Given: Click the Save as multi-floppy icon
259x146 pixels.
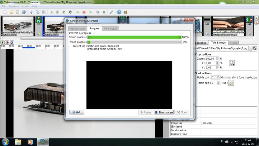Looking at the screenshot, I should [x=24, y=12].
